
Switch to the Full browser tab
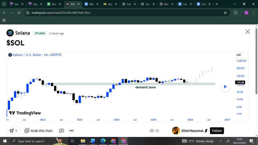tap(128, 4)
